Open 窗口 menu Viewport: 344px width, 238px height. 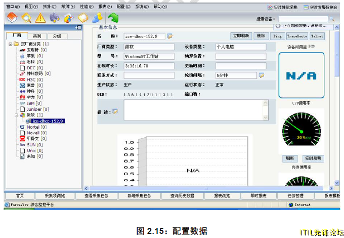coord(13,7)
